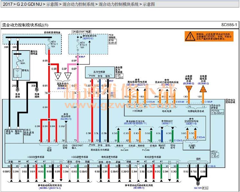Click the 压力传感器 sensor block
240x192 pixels.
click(99, 72)
